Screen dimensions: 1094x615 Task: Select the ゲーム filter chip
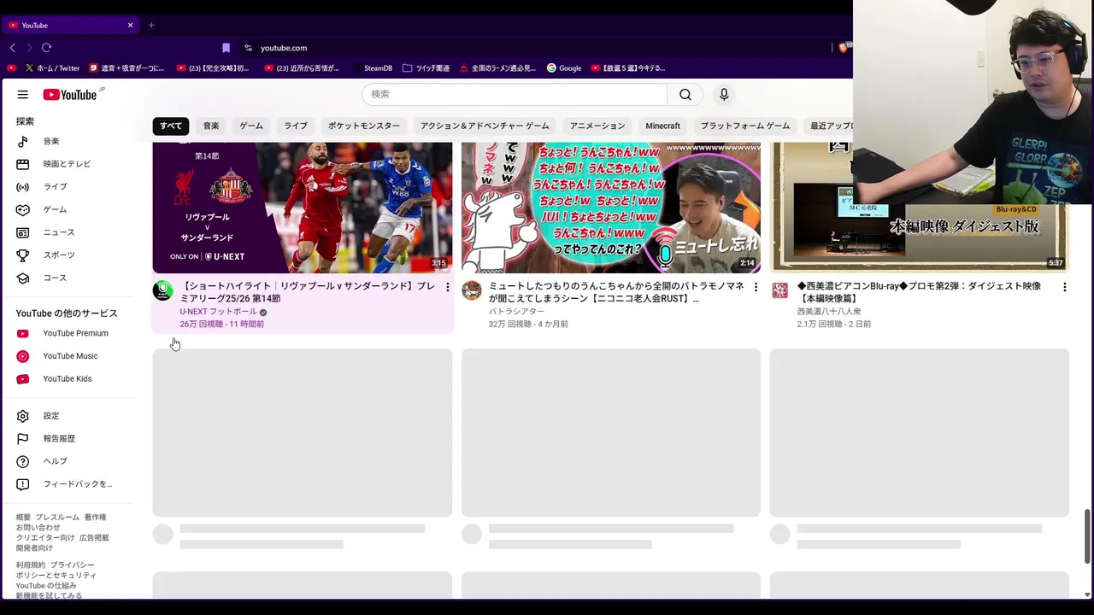click(x=251, y=126)
